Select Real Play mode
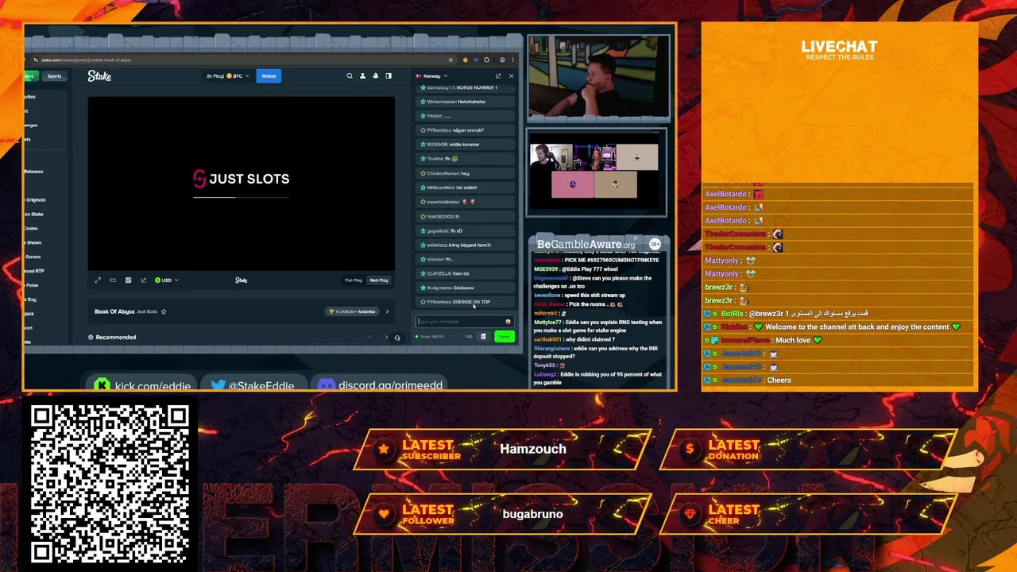Screen dimensions: 1017x572 [x=379, y=280]
